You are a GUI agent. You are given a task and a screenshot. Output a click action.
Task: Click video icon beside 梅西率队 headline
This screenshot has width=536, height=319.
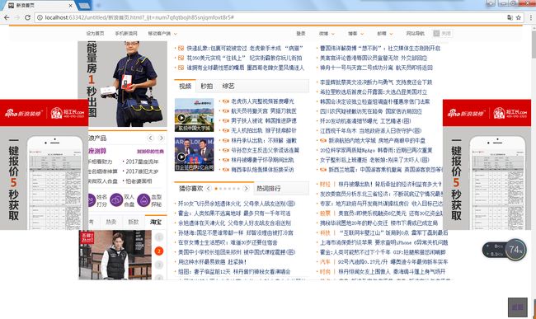(x=226, y=170)
